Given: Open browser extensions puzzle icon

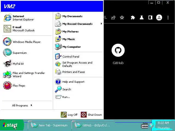Looking at the screenshot, I should [133, 17].
